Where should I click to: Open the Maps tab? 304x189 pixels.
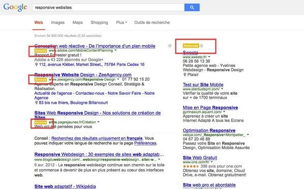coord(78,22)
